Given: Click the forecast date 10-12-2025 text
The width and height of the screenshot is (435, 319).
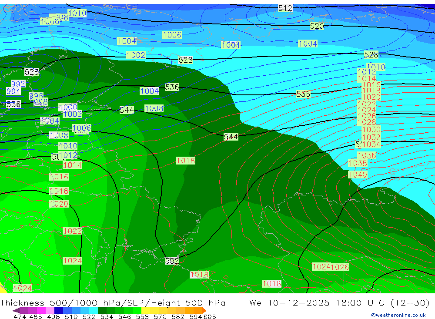Looking at the screenshot, I should point(298,302).
